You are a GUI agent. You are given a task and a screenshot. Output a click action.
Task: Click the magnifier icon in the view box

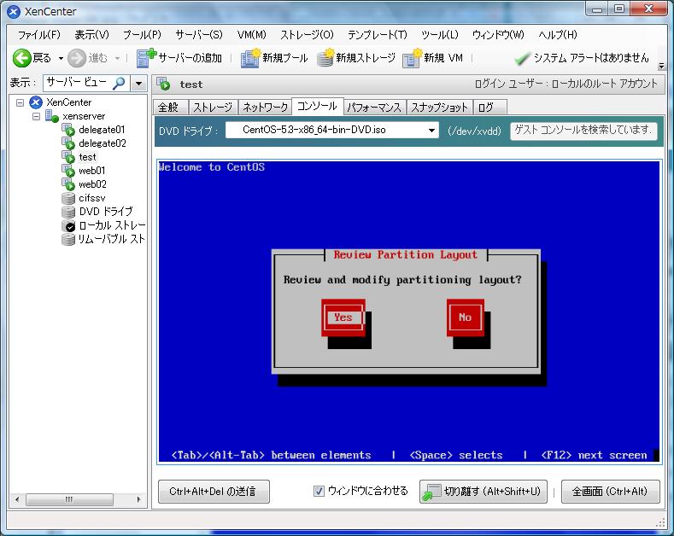coord(119,83)
